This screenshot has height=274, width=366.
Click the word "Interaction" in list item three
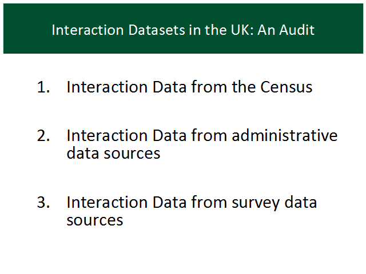point(107,202)
